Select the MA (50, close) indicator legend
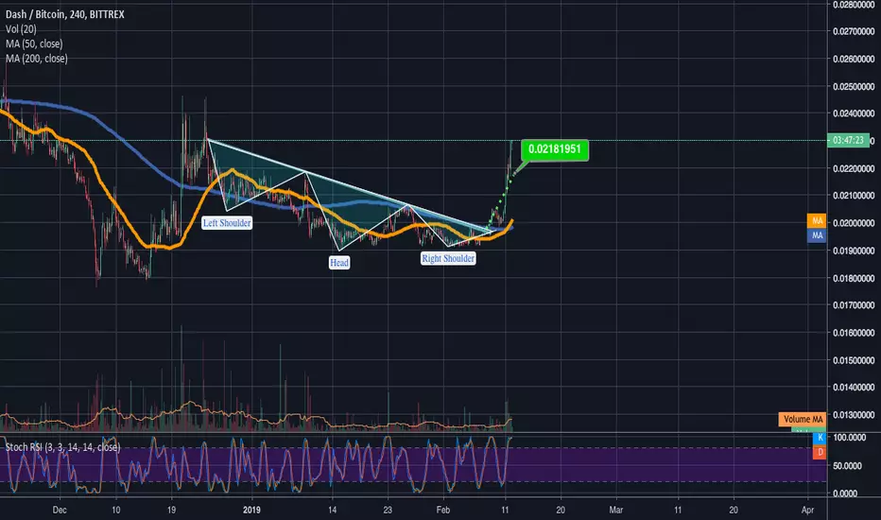881x520 pixels. (x=34, y=43)
